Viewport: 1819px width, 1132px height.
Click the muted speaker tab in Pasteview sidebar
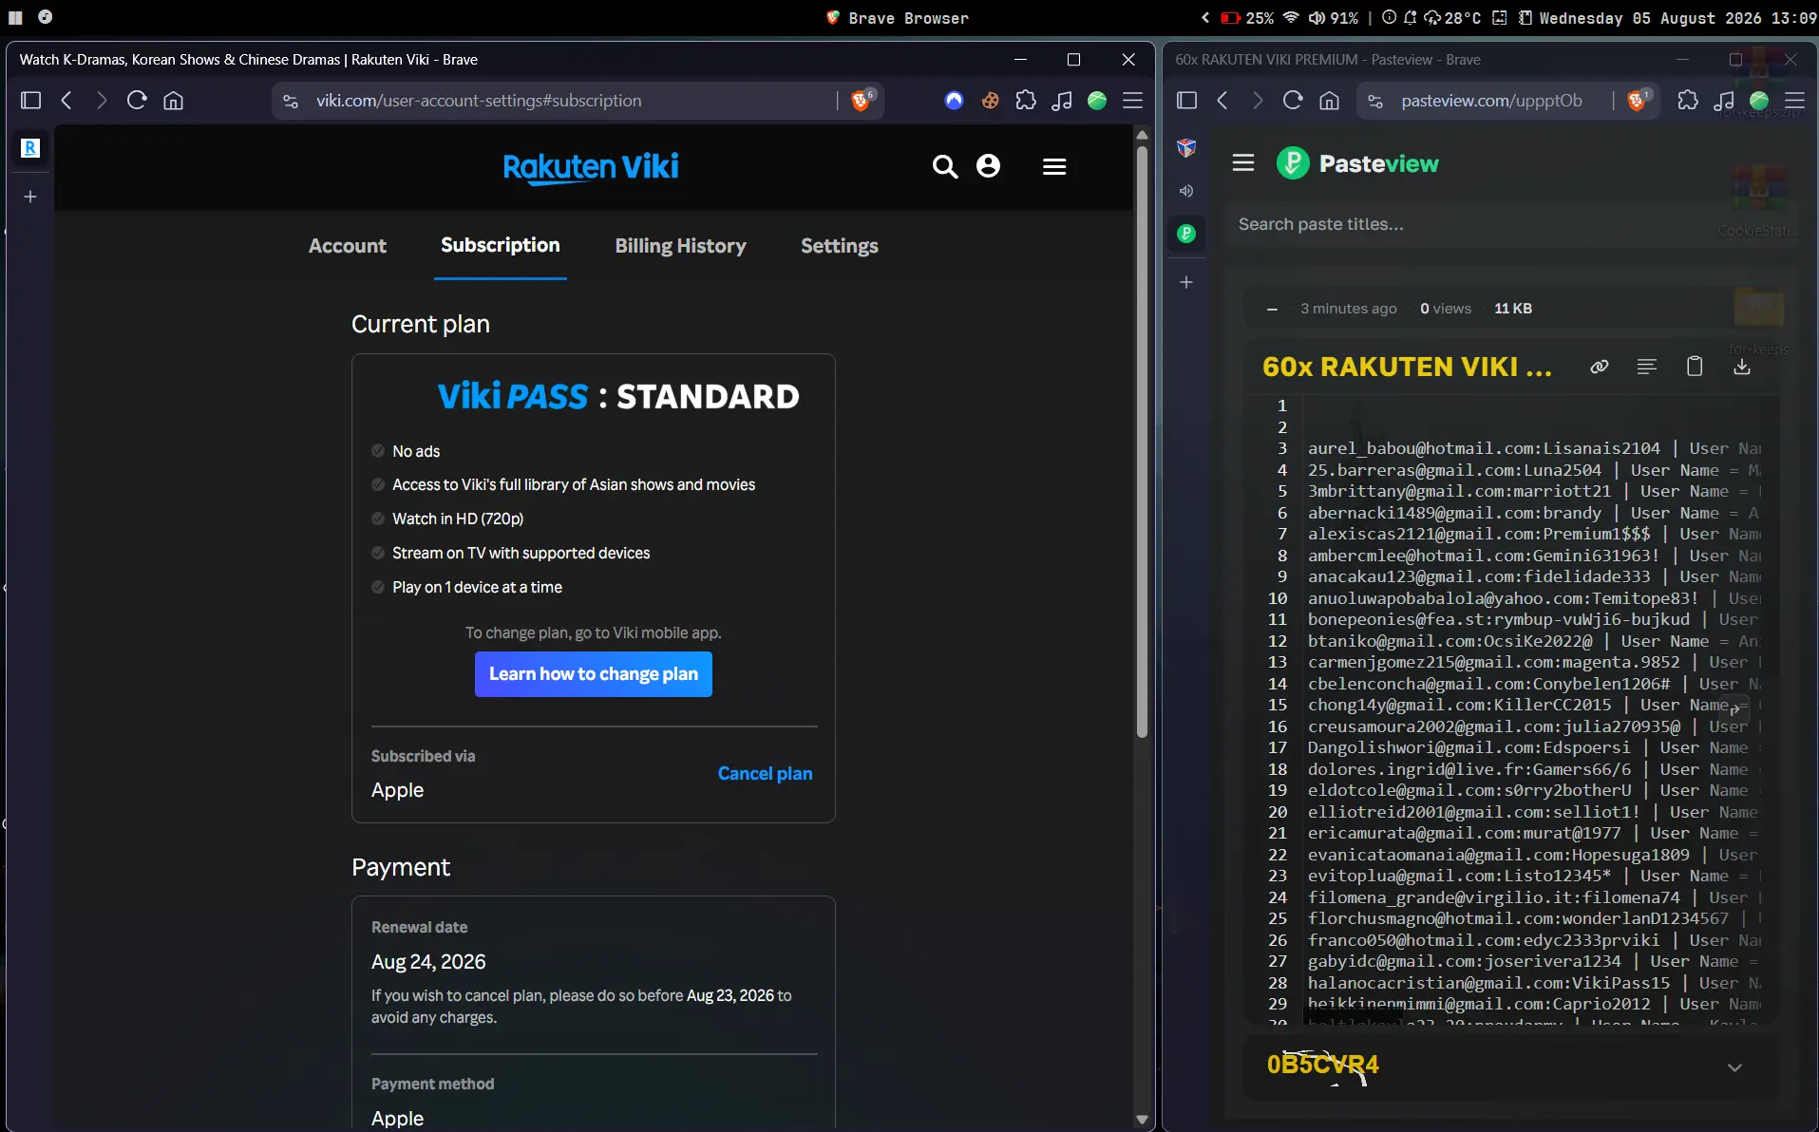click(1186, 191)
